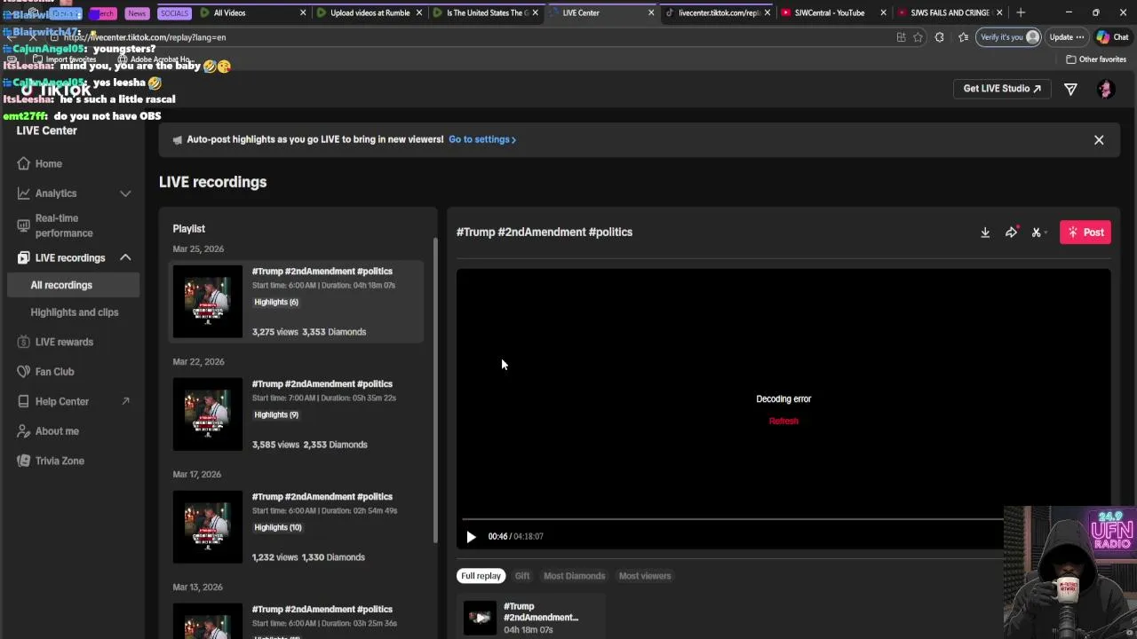Image resolution: width=1137 pixels, height=639 pixels.
Task: Click Get LIVE Studio button
Action: pos(1002,89)
